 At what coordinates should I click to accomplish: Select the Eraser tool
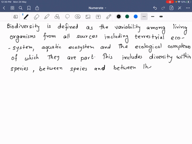[x=36, y=17]
